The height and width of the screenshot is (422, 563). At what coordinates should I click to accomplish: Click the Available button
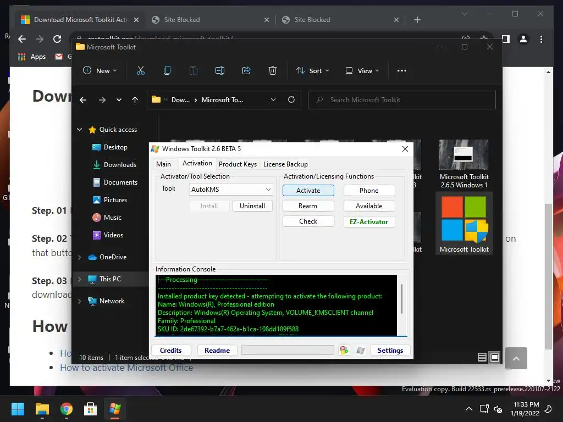(x=369, y=206)
